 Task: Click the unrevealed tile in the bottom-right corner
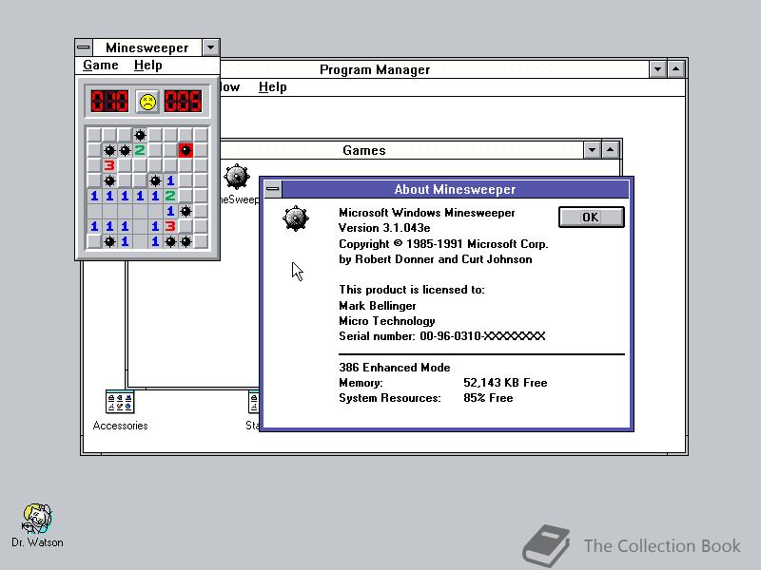(201, 241)
